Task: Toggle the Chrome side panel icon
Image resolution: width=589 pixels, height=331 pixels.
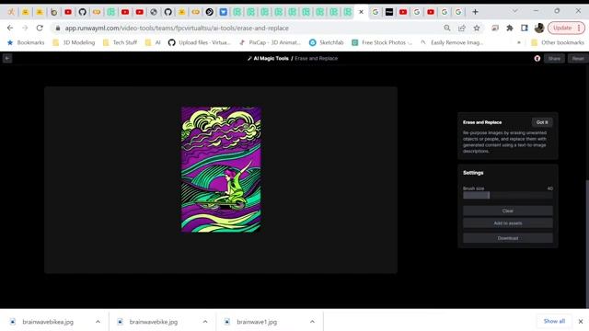Action: tap(525, 28)
